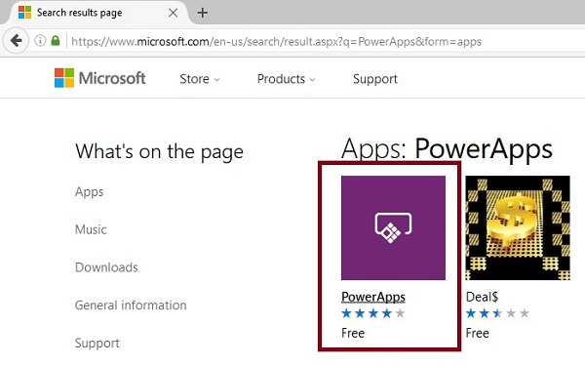
Task: Open a new tab with the plus icon
Action: point(203,13)
